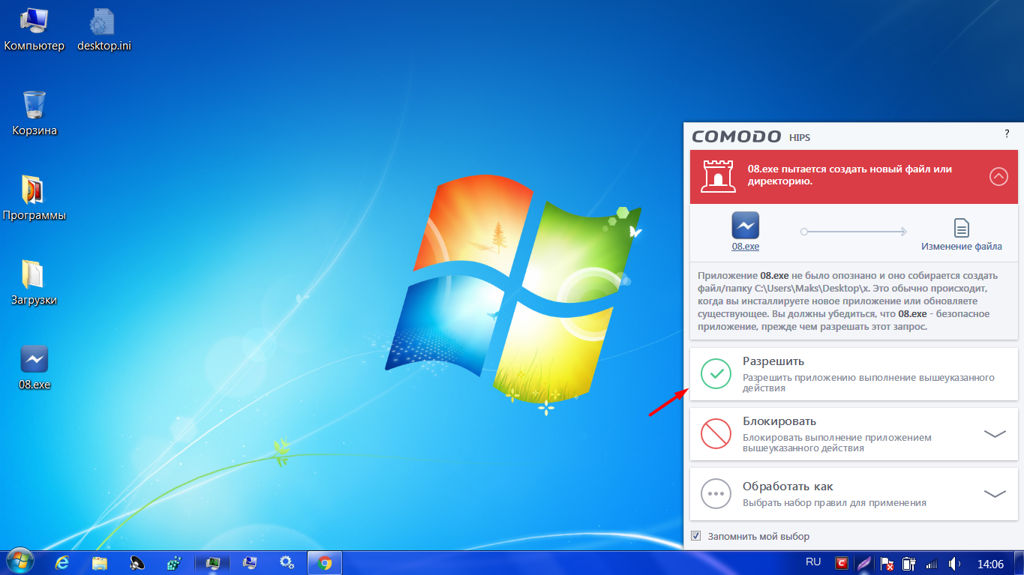Screen dimensions: 1024x575
Task: Click the speaker app icon on the taskbar
Action: pos(137,562)
